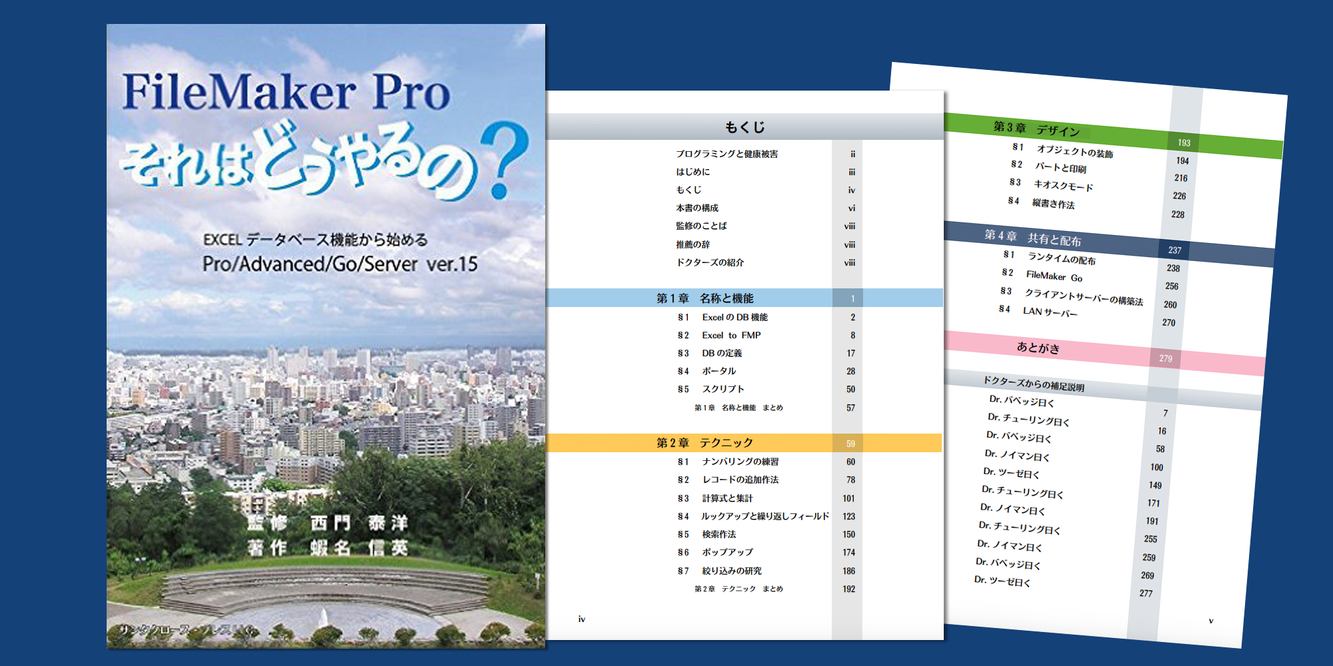This screenshot has height=666, width=1333.
Task: Open the ドクターズからの補足説明 heading
Action: 1034,384
